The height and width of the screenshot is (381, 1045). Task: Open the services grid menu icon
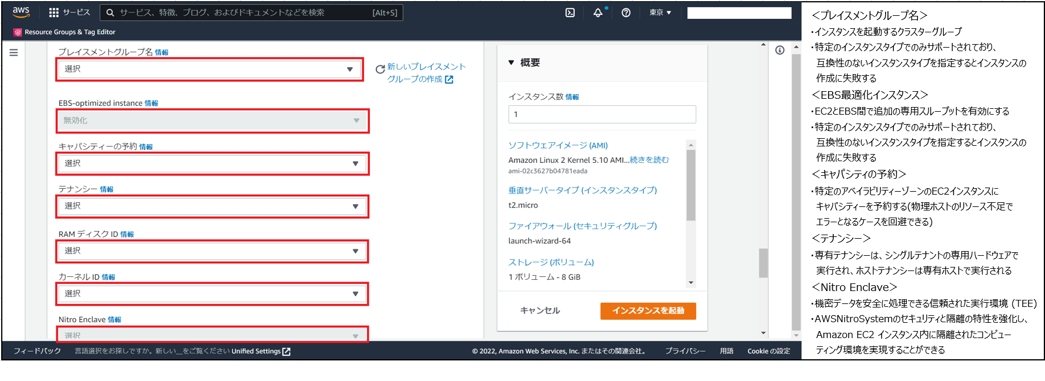54,12
